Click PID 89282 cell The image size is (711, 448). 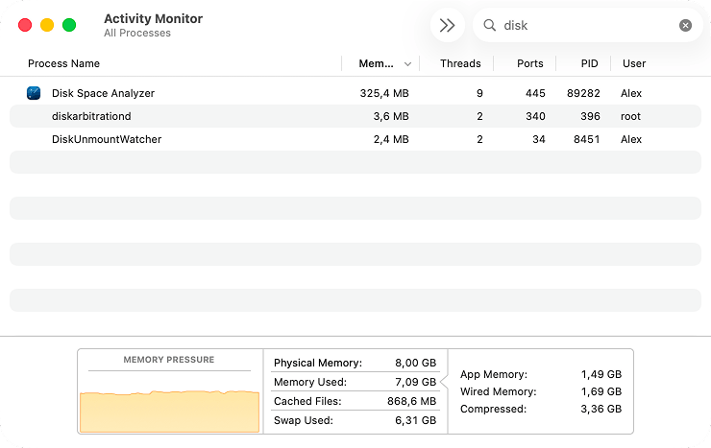click(583, 93)
